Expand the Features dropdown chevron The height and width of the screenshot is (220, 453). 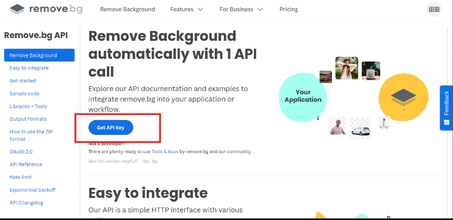pos(200,10)
